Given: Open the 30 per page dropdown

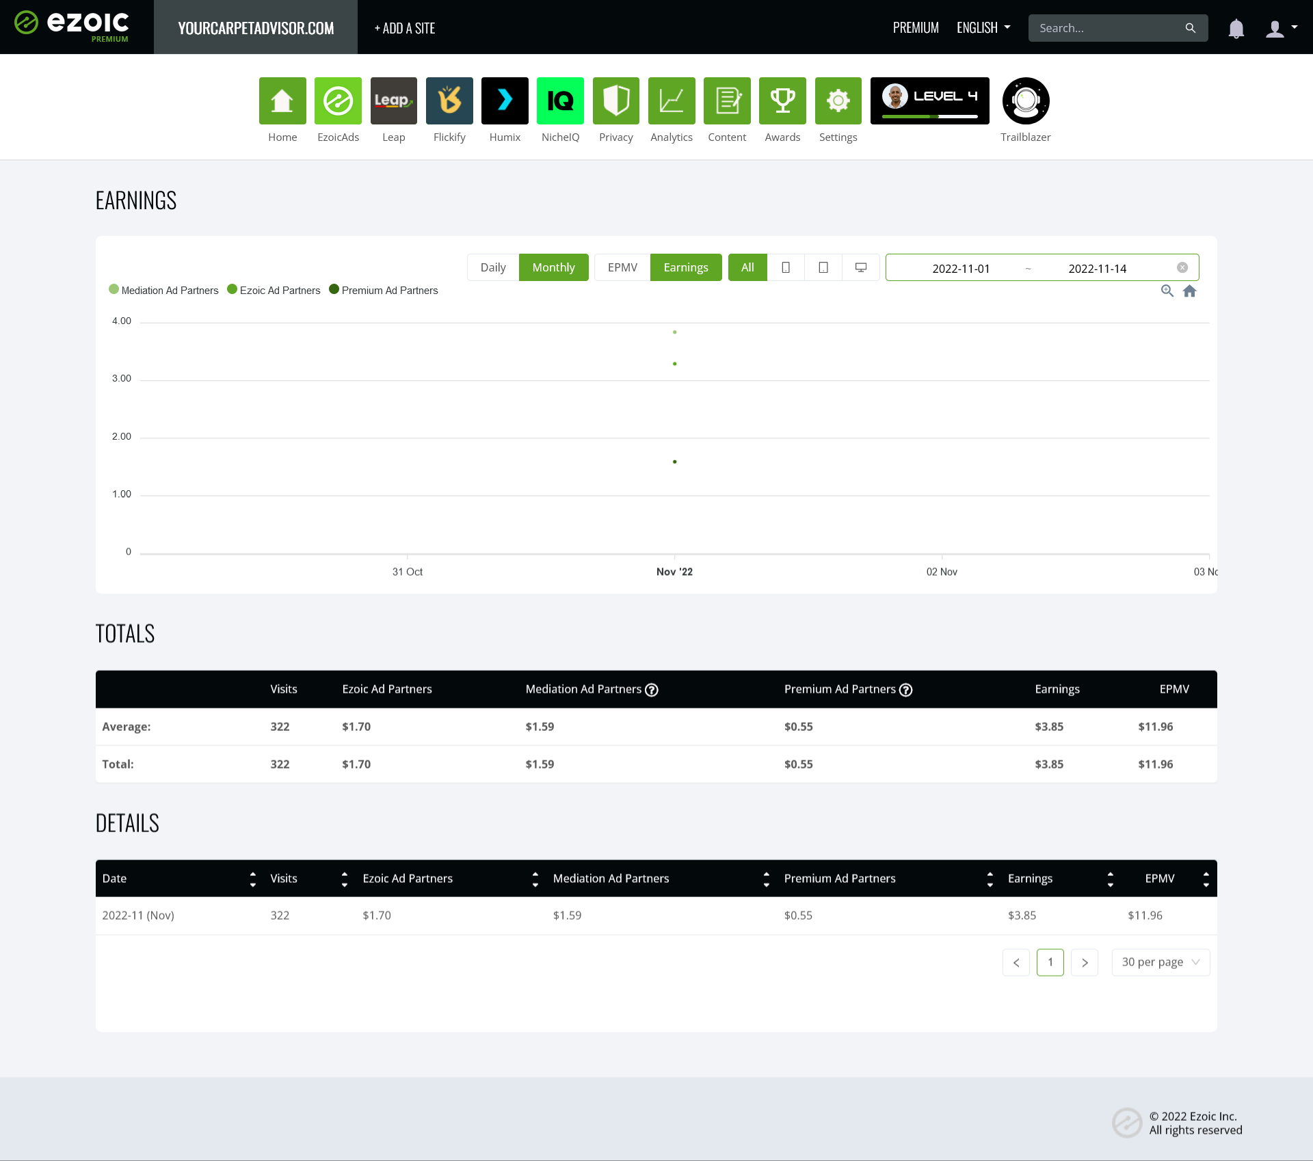Looking at the screenshot, I should coord(1161,962).
